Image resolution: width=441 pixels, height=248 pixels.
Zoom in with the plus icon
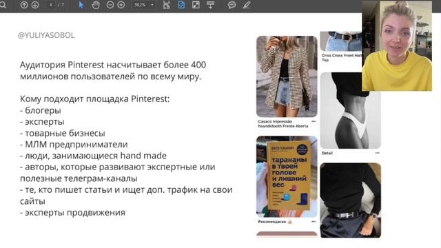point(121,5)
